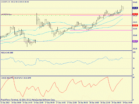Click the red 84.29 price level tag
This screenshot has height=104, width=139.
coord(135,14)
